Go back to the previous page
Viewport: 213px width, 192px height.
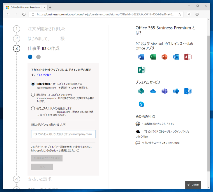coord(8,14)
